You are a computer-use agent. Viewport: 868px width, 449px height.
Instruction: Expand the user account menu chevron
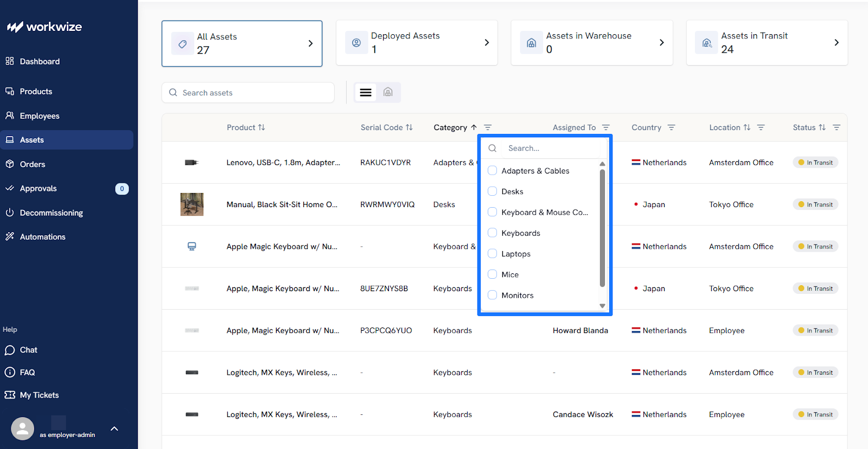(x=114, y=428)
